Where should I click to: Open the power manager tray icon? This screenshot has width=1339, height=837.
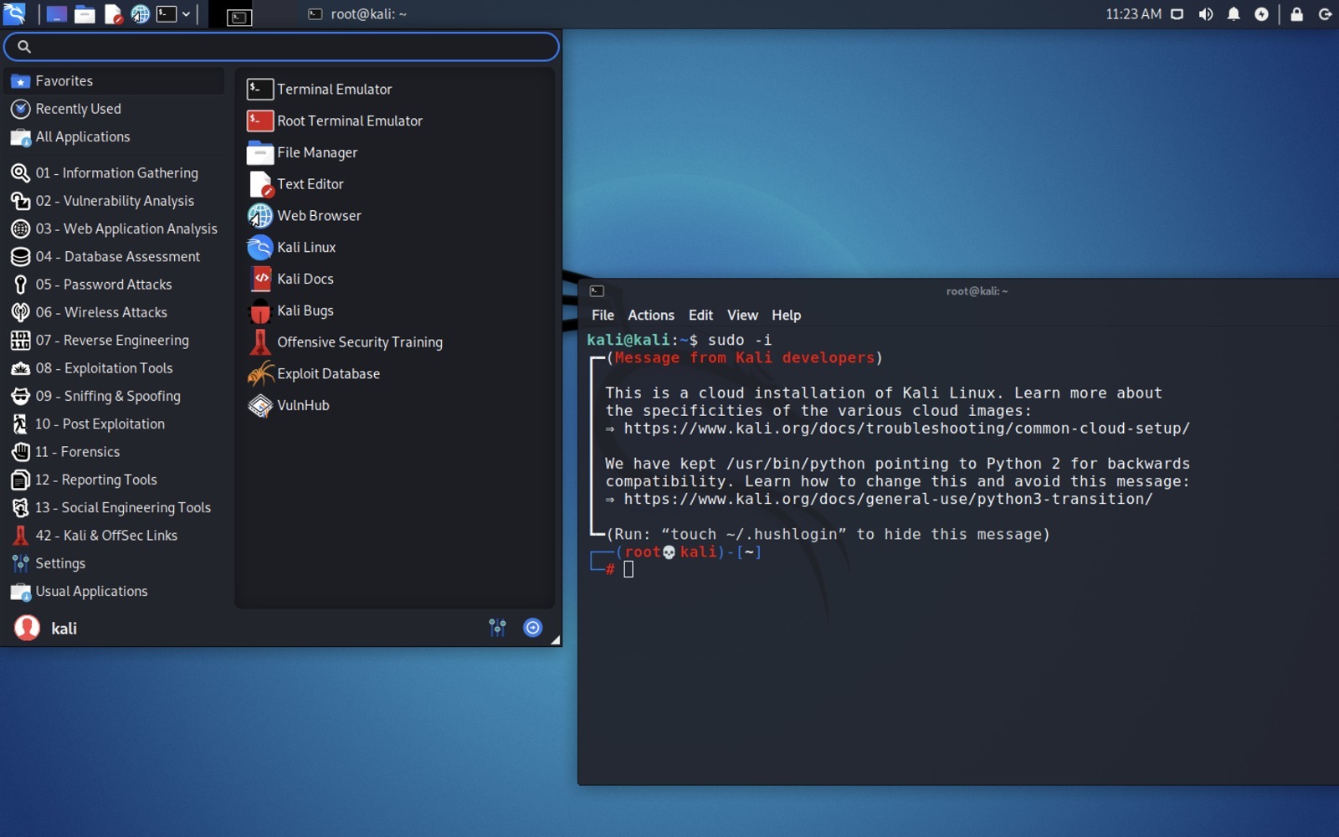[1261, 14]
